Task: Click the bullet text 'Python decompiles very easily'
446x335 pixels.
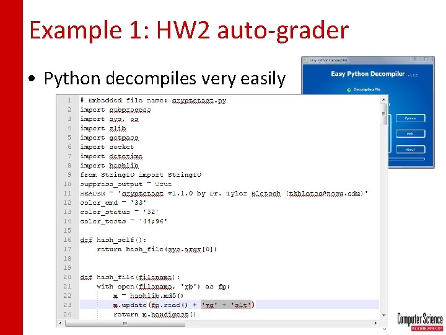Action: tap(165, 78)
